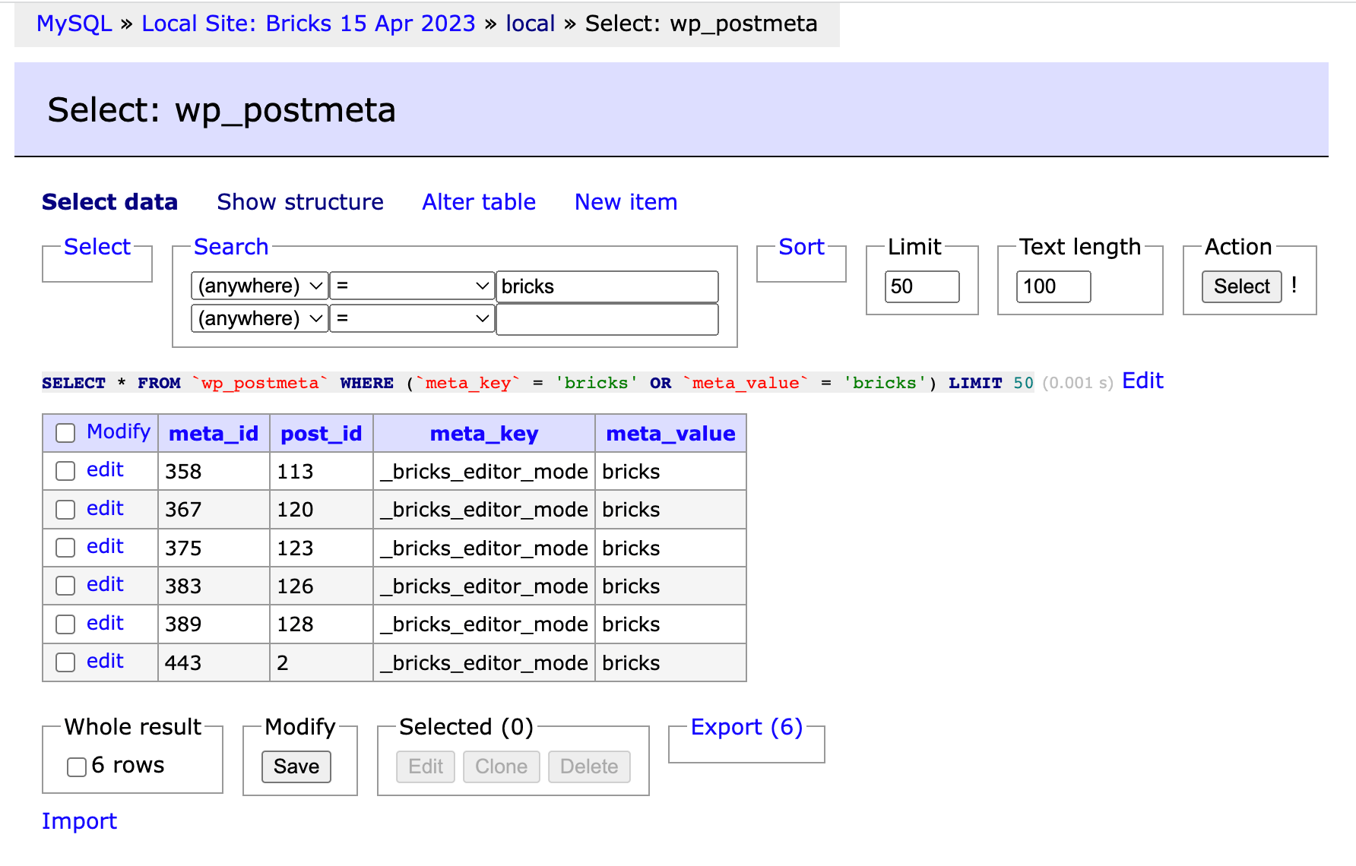
Task: Click the search field containing bricks
Action: click(x=607, y=286)
